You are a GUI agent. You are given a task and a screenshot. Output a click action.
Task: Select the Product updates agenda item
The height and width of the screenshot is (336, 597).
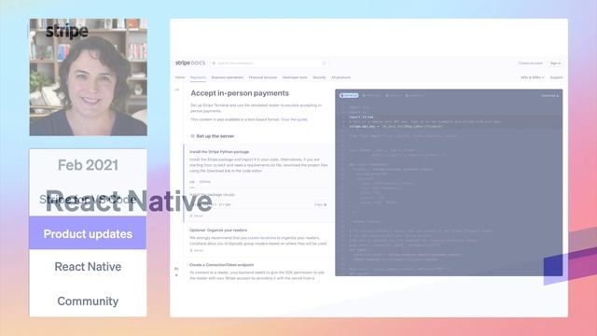click(88, 233)
